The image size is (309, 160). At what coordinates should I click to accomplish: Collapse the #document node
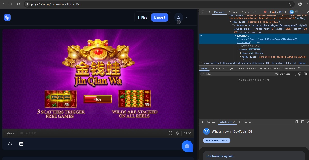236,36
